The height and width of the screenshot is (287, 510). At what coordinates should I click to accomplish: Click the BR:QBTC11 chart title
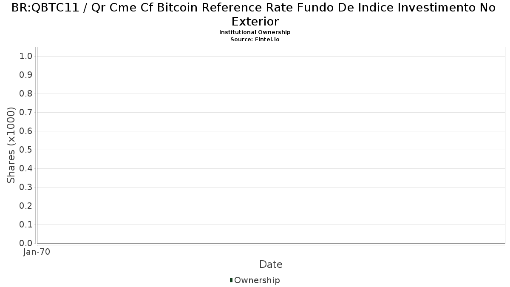click(255, 14)
